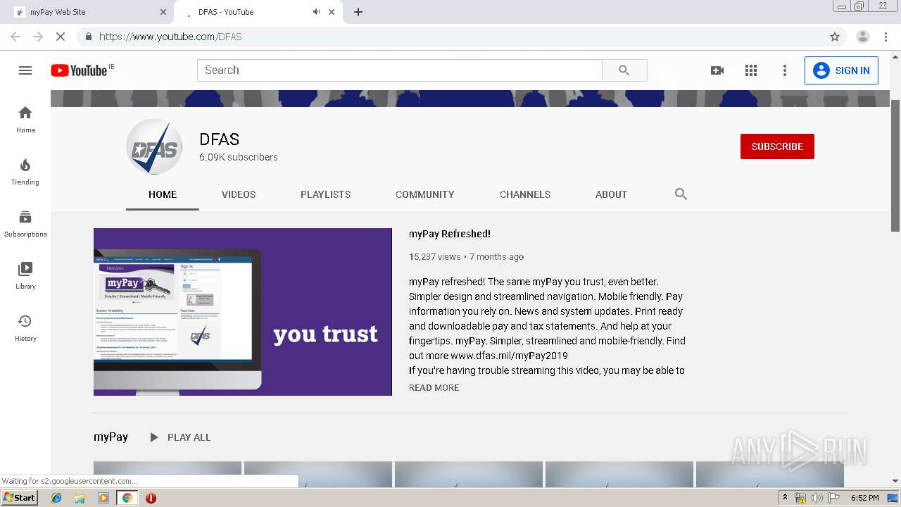Open a new browser tab
The width and height of the screenshot is (901, 507).
358,12
